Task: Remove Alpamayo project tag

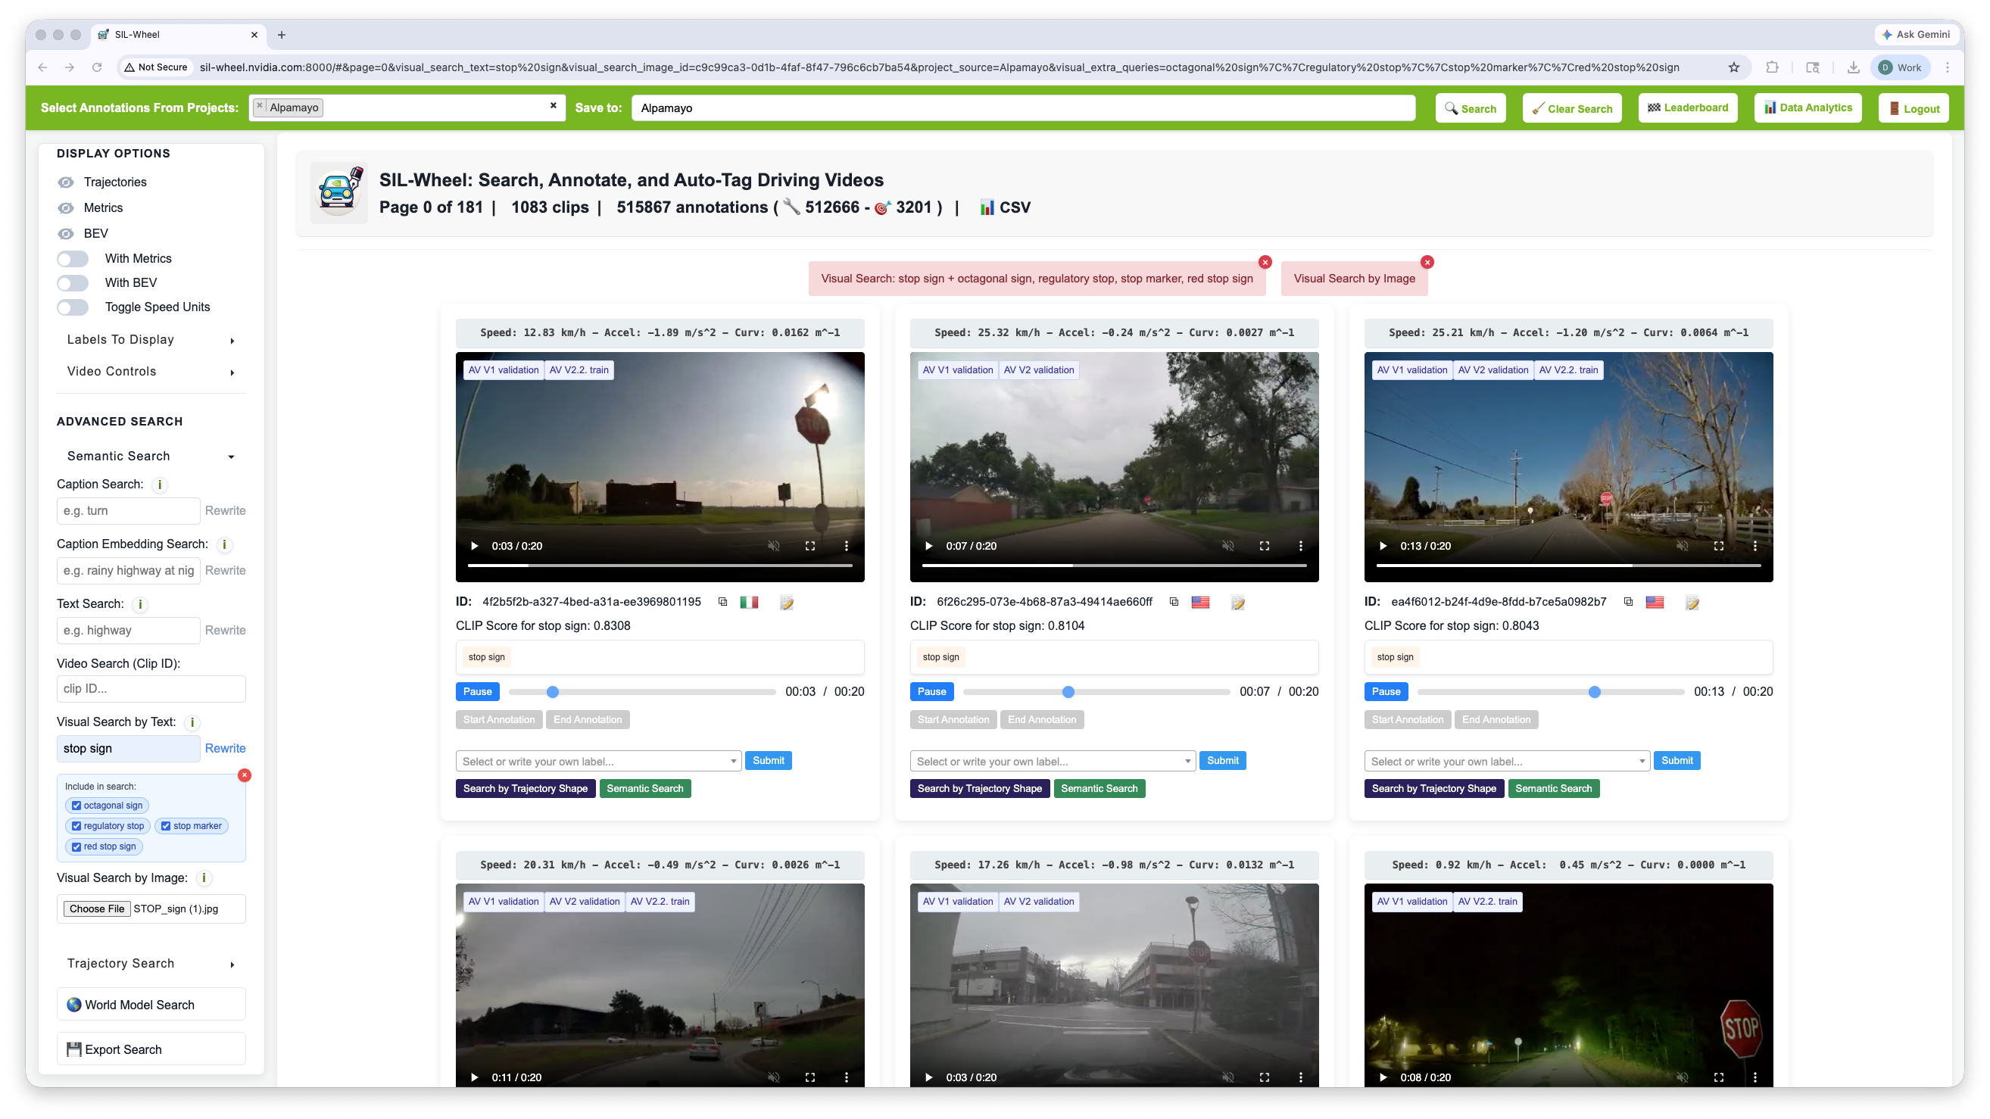Action: pos(260,107)
